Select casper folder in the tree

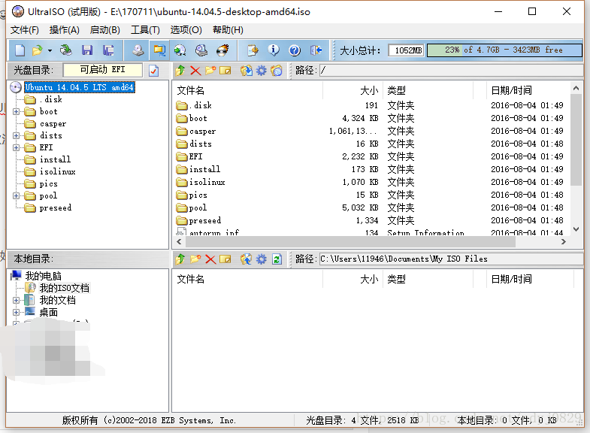tap(53, 123)
